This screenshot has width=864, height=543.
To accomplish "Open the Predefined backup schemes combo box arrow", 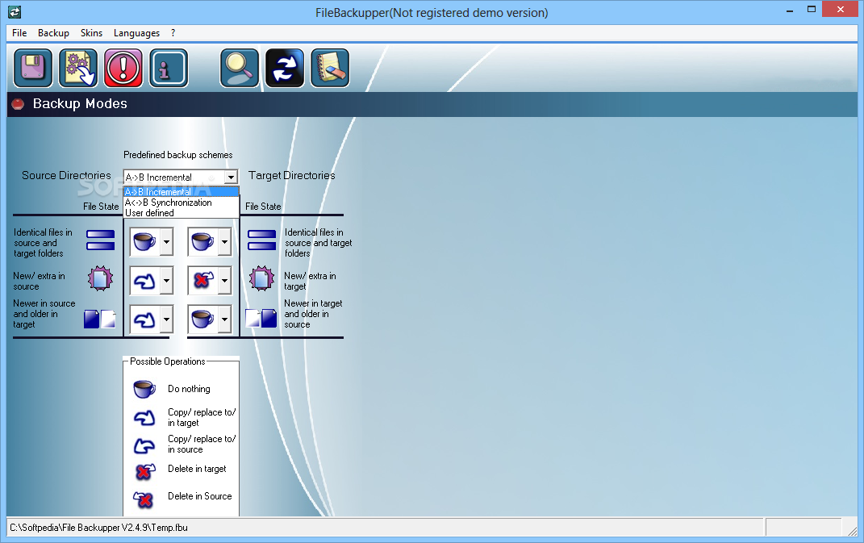I will (x=231, y=177).
